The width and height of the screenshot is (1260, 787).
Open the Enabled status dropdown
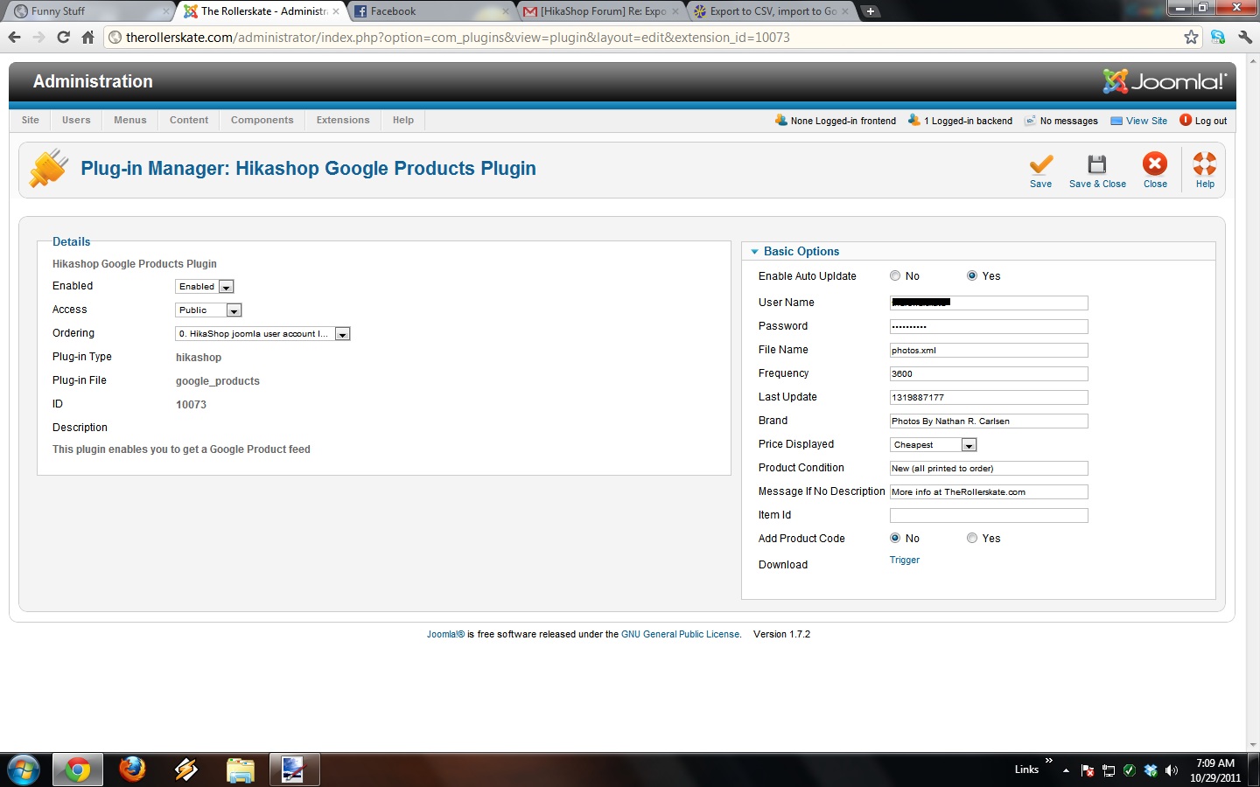click(205, 287)
